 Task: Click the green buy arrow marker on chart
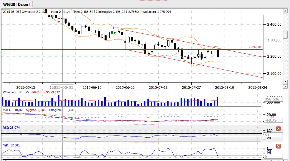pos(113,28)
